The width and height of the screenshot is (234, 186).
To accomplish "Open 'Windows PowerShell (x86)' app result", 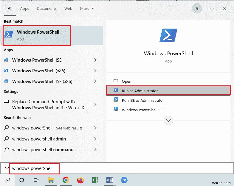I will pyautogui.click(x=52, y=71).
